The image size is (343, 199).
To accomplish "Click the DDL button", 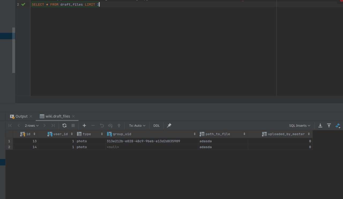I will [x=156, y=126].
